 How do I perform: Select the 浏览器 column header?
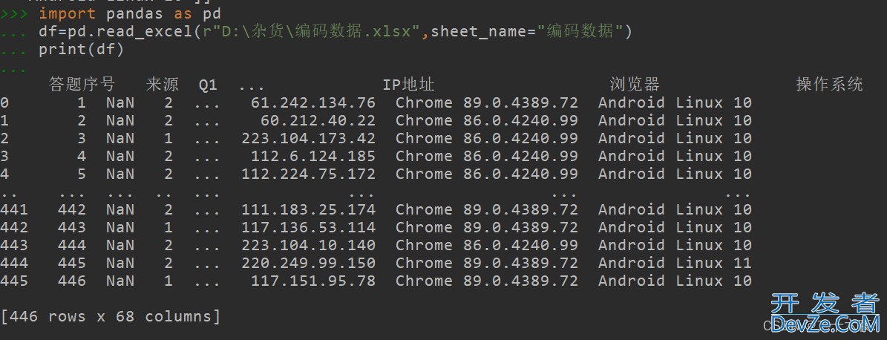[x=635, y=85]
